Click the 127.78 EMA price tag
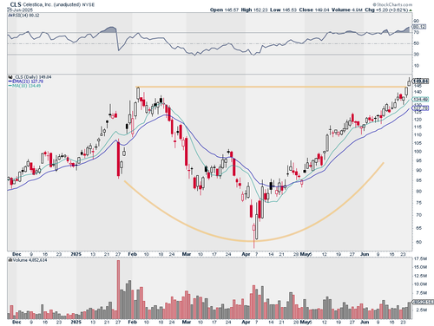 click(420, 108)
